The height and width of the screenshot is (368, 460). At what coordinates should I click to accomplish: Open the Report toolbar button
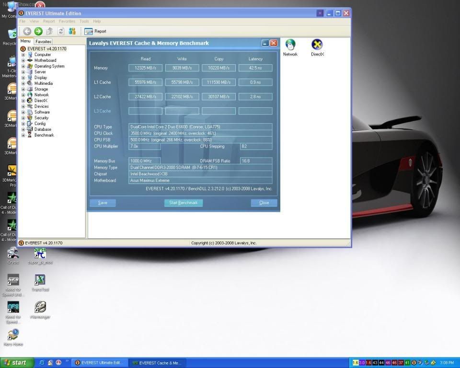tap(95, 31)
